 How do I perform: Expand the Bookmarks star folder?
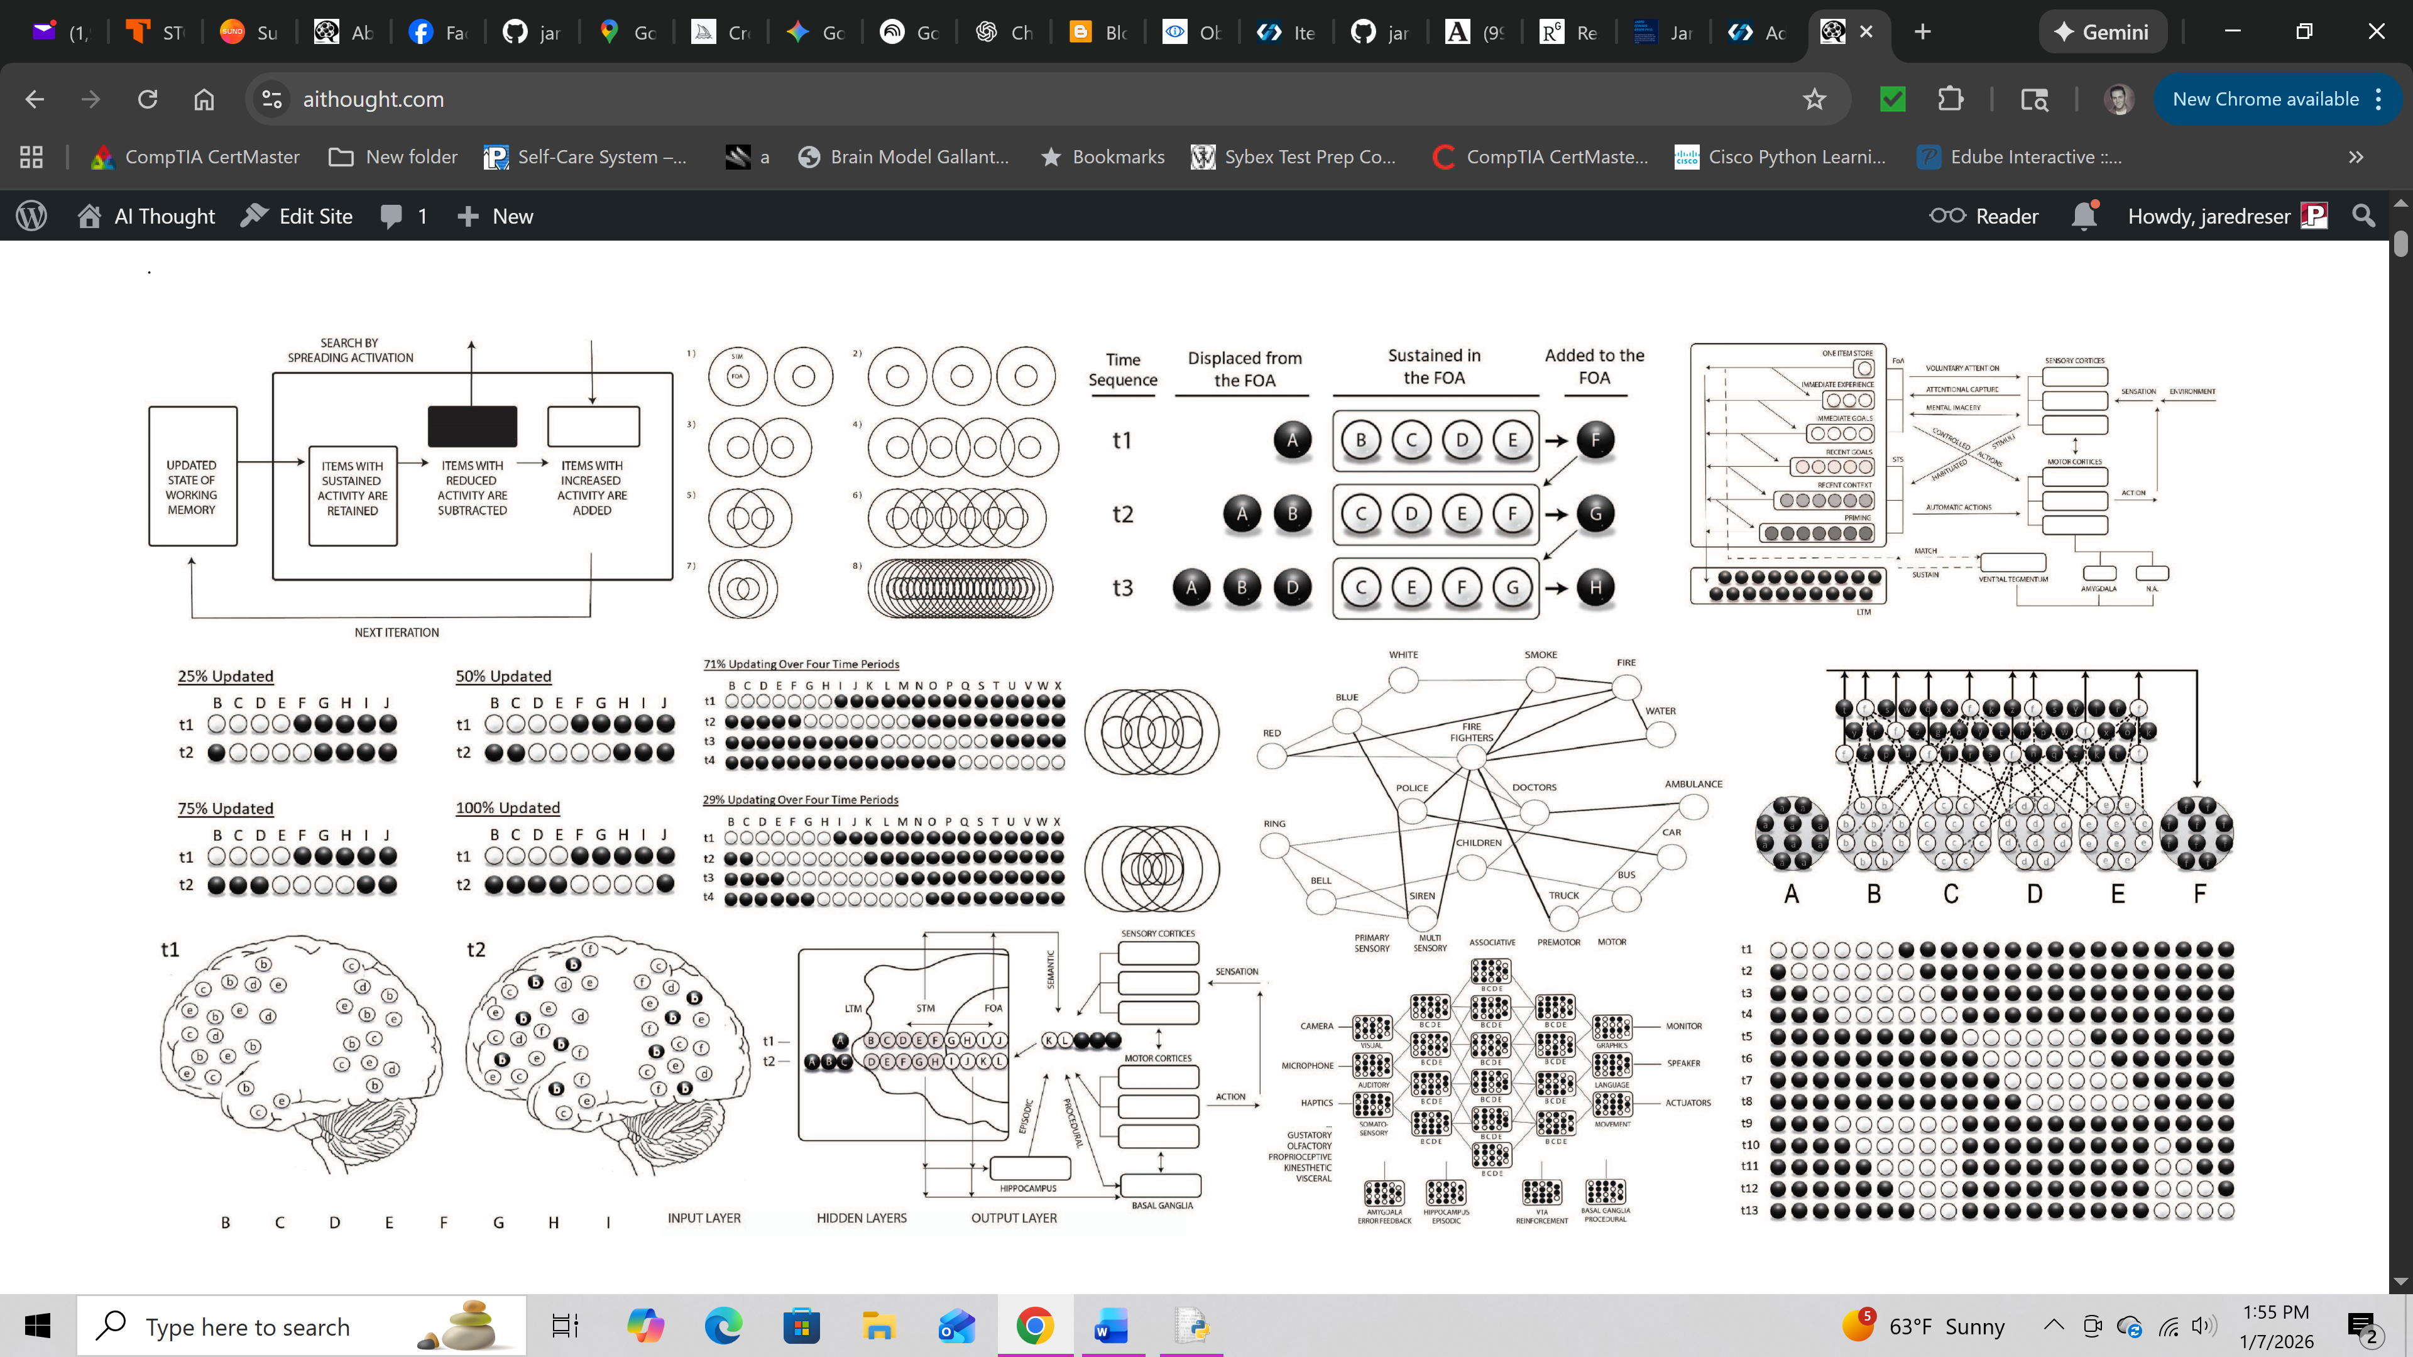[1103, 157]
